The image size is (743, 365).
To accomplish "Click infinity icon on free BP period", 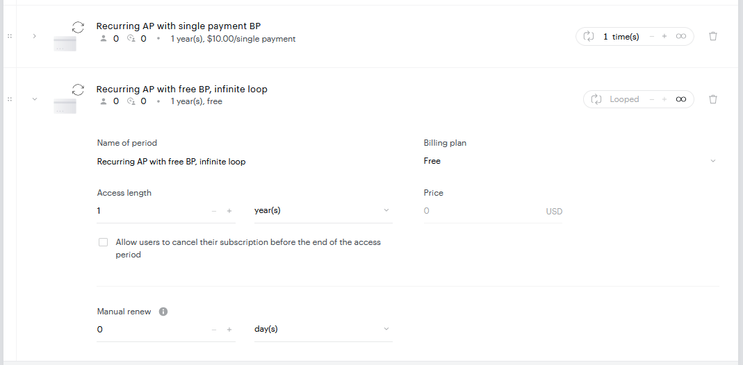I will pyautogui.click(x=681, y=99).
